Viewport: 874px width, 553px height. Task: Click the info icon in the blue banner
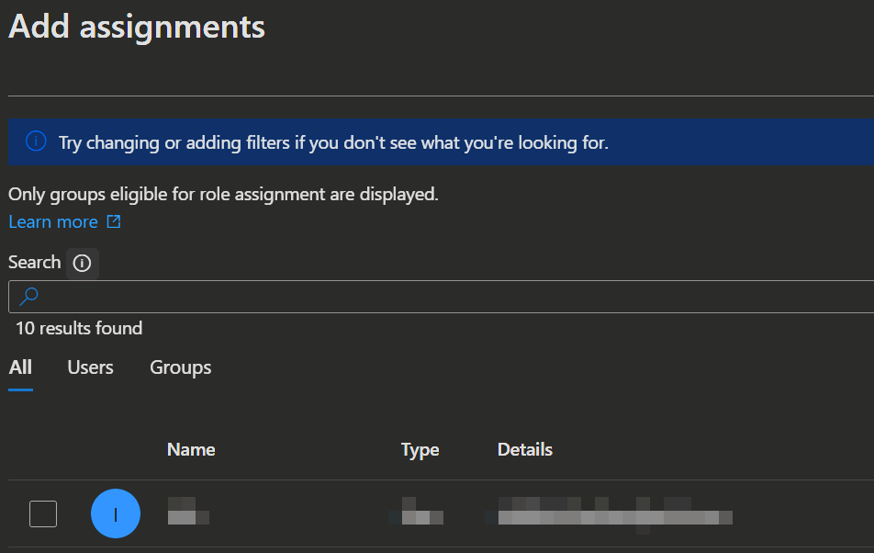coord(36,141)
